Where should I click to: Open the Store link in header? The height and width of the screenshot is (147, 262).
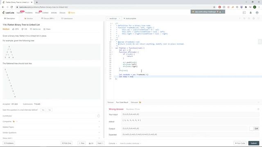72,13
